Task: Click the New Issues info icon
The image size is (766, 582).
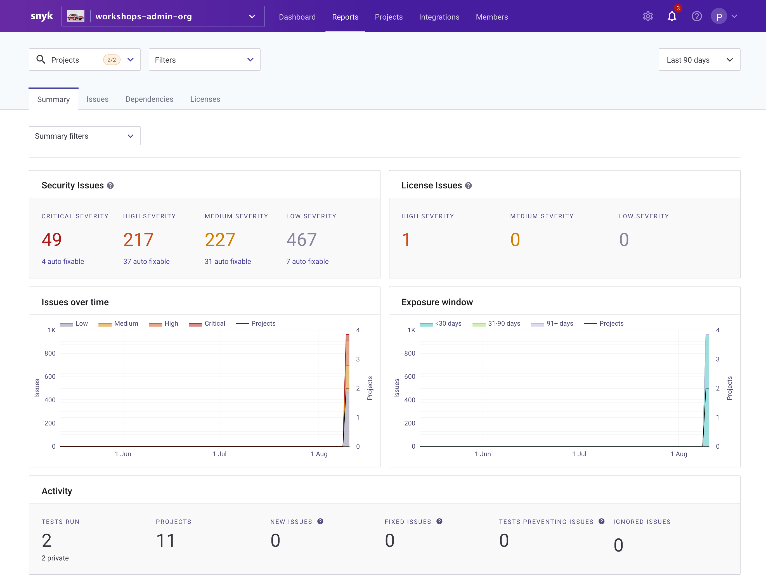Action: pos(320,521)
